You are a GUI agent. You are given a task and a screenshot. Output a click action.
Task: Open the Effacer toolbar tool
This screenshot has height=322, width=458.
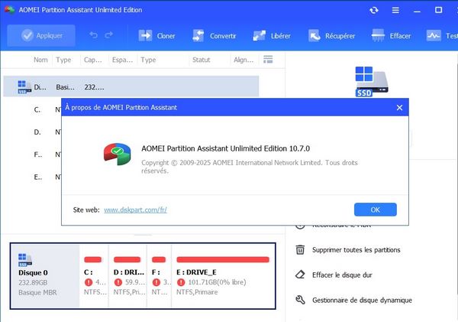(x=391, y=36)
